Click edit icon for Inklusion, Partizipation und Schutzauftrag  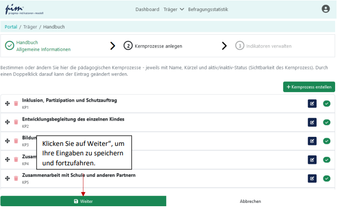(312, 104)
